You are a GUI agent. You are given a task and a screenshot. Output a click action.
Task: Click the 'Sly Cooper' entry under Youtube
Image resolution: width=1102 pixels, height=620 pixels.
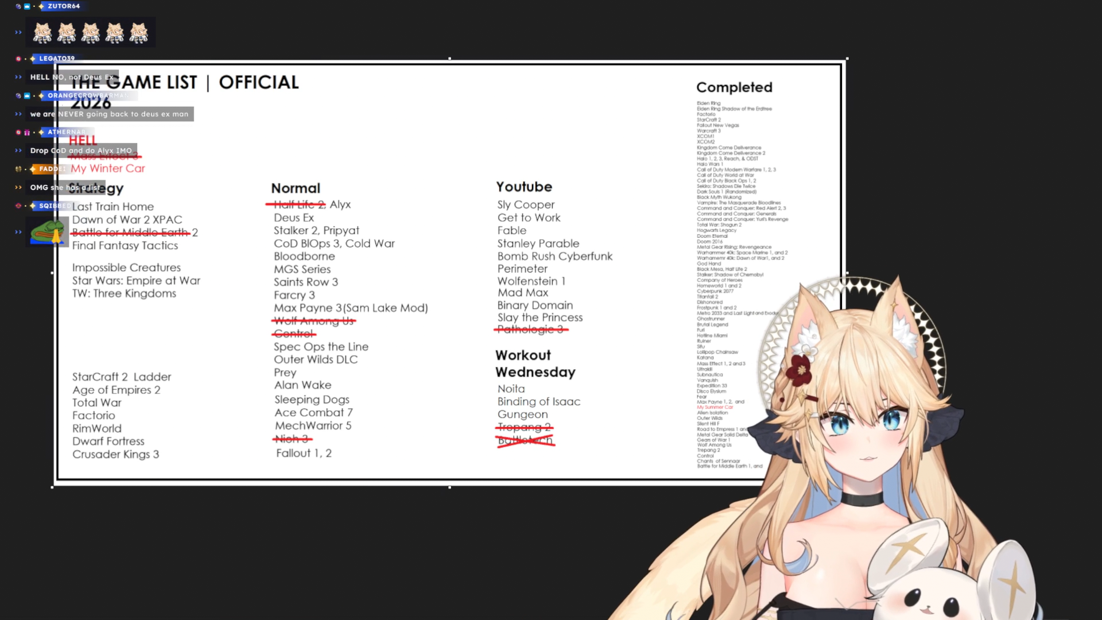click(x=526, y=204)
